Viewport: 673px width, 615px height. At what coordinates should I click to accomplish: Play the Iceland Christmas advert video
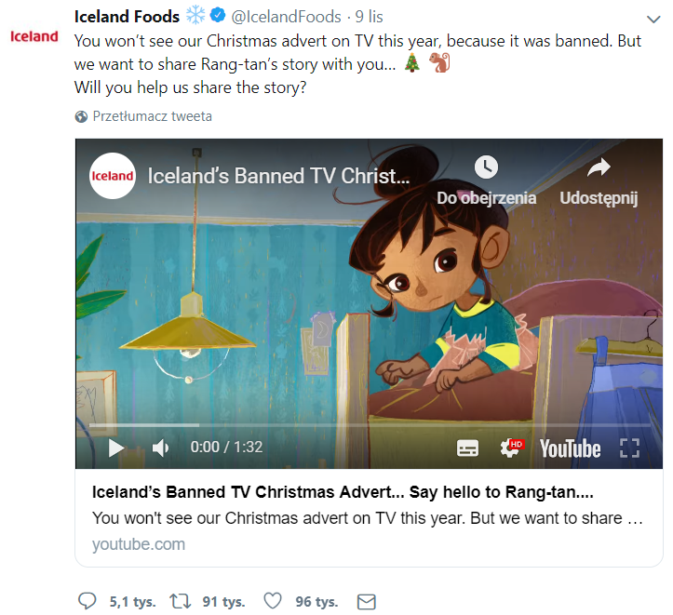point(116,448)
